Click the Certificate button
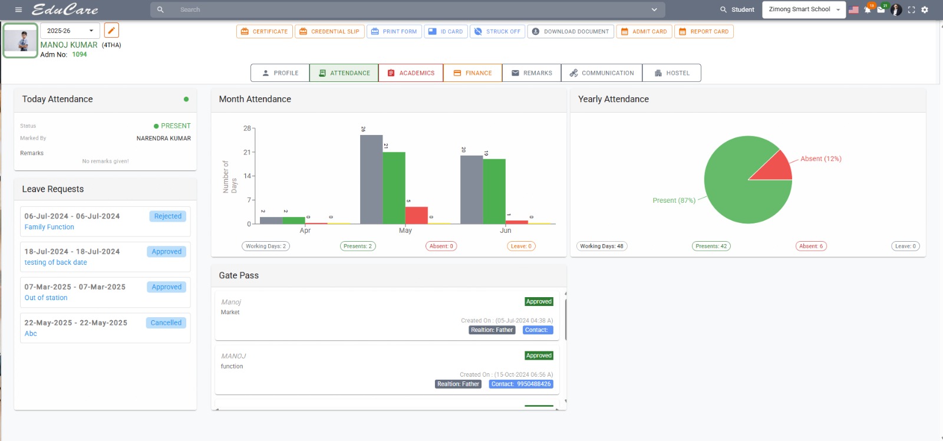 [263, 31]
